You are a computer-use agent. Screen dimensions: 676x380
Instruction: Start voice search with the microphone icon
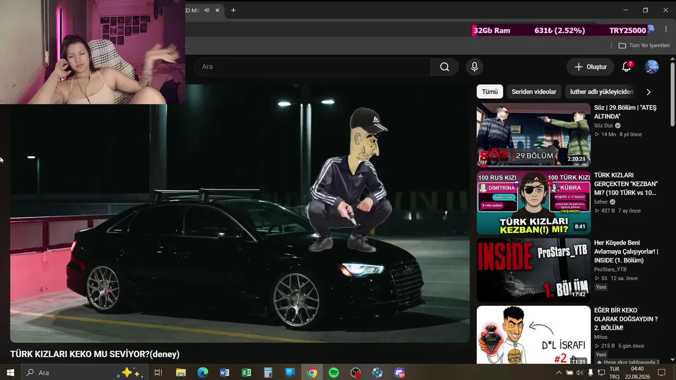[x=474, y=67]
